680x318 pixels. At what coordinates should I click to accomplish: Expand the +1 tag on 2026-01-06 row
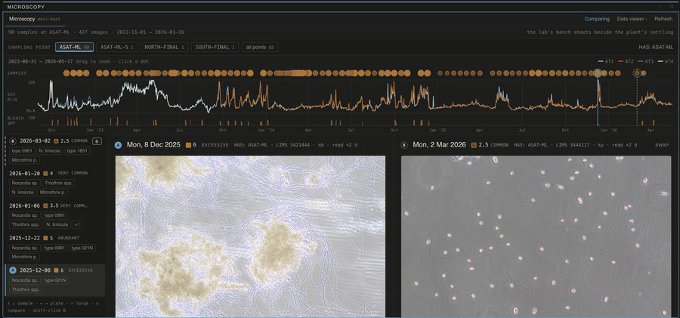pos(76,225)
